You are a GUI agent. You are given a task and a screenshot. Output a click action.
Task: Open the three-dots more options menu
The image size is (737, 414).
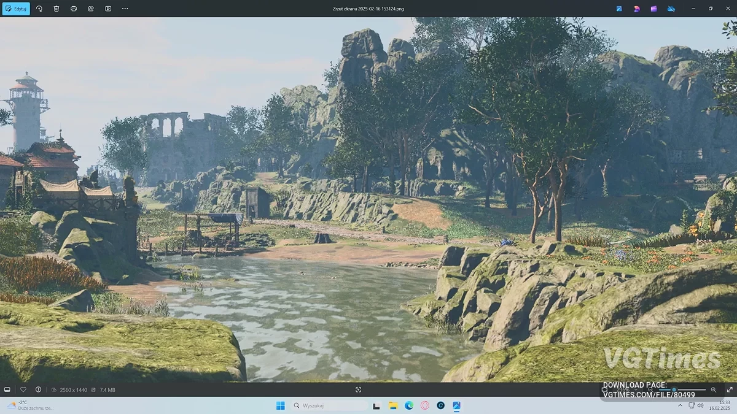(125, 9)
